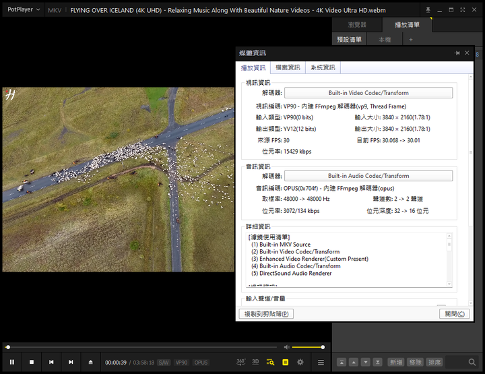The height and width of the screenshot is (374, 485).
Task: Add a new playlist with plus tab
Action: (411, 40)
